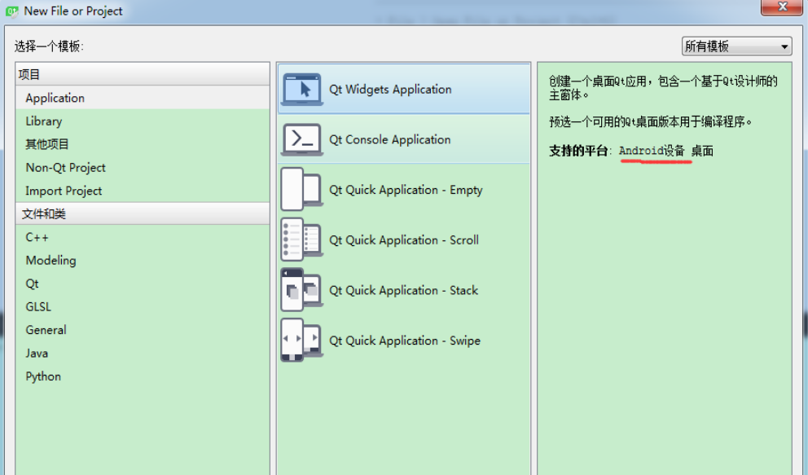
Task: Select the Python file category
Action: pyautogui.click(x=143, y=376)
